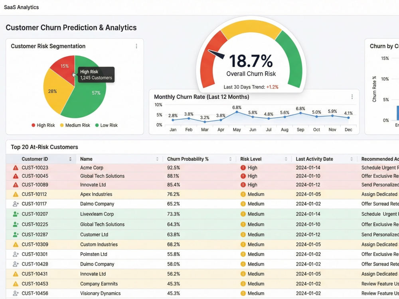This screenshot has width=399, height=299.
Task: Click user-add icon beside CUST-10428
Action: point(16,264)
